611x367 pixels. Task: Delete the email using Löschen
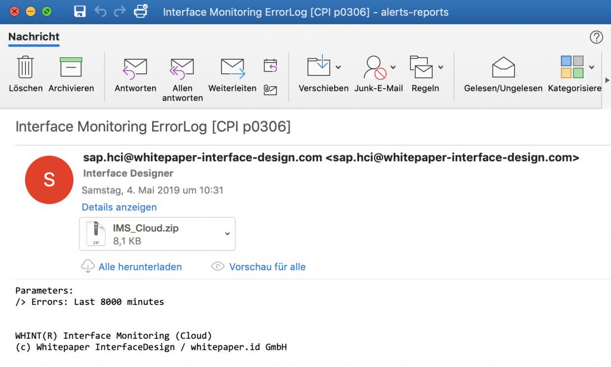[25, 75]
